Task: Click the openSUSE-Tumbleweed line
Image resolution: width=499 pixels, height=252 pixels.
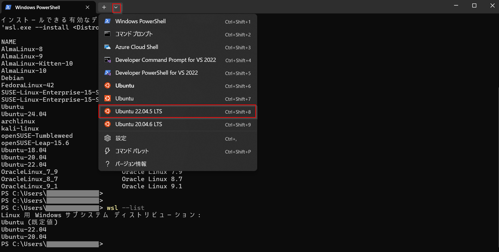Action: 37,136
